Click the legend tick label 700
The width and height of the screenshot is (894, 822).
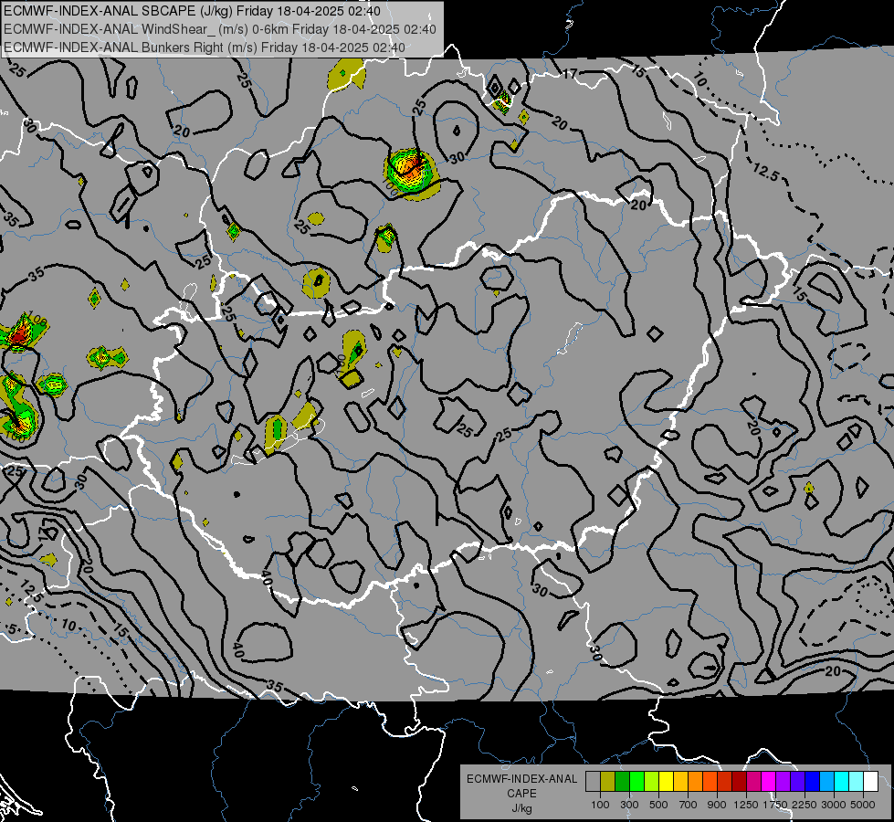tap(689, 805)
